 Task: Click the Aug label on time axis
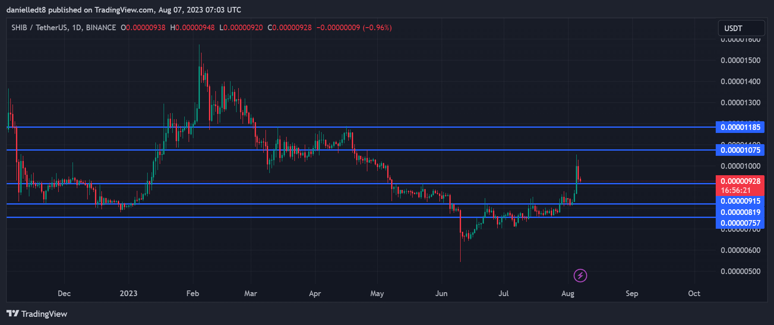pos(568,293)
